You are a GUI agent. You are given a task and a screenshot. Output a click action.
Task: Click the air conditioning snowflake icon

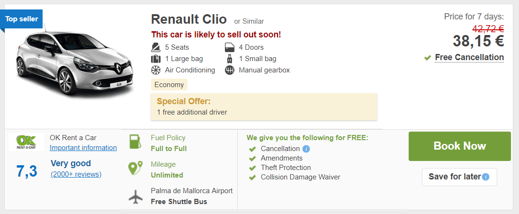click(156, 70)
